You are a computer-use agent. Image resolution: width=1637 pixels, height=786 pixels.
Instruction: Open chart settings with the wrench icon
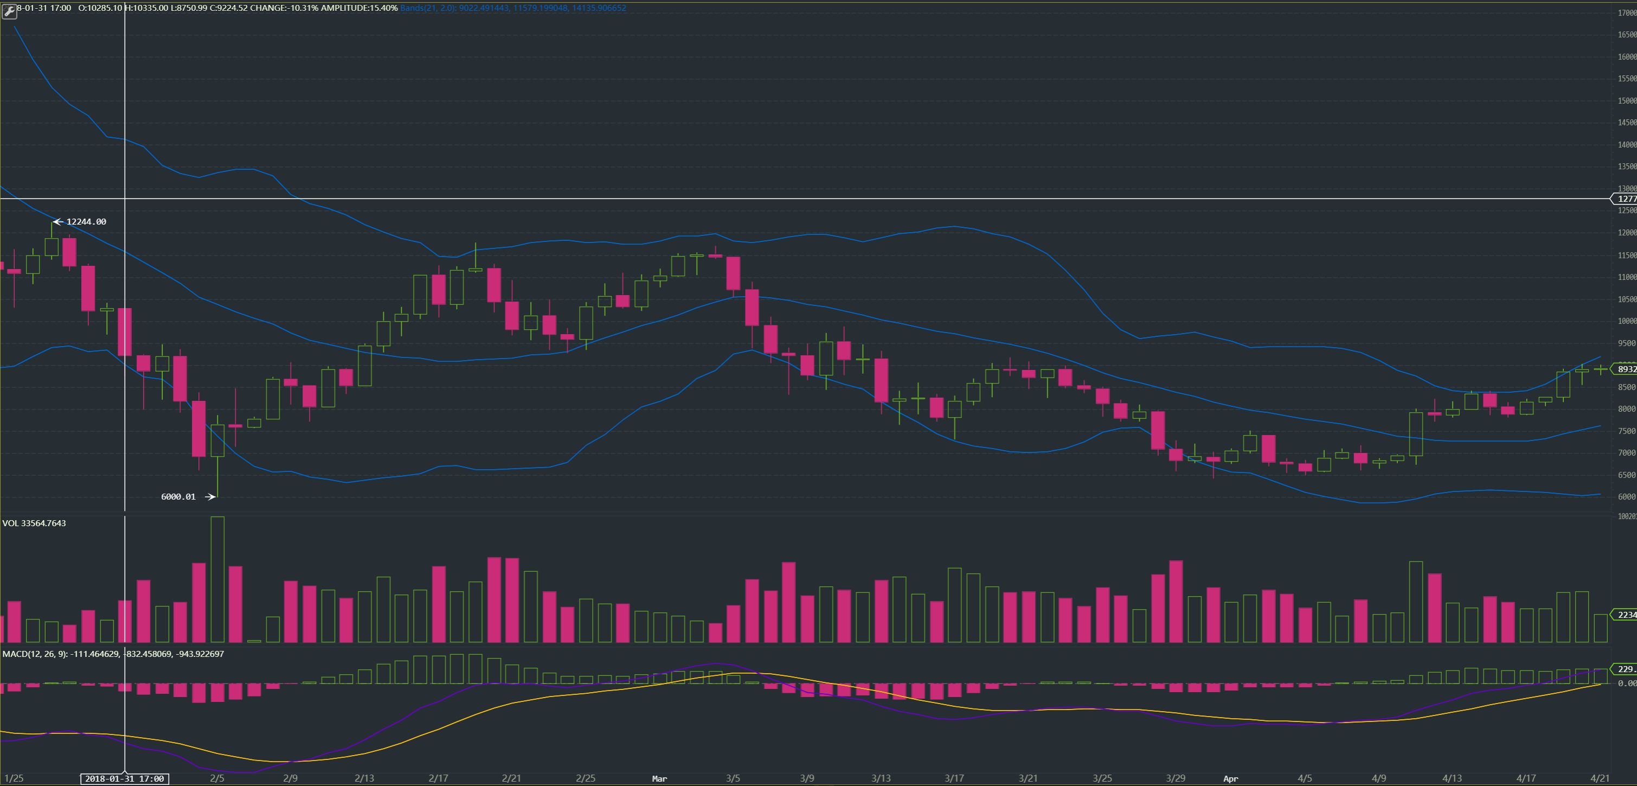click(9, 11)
